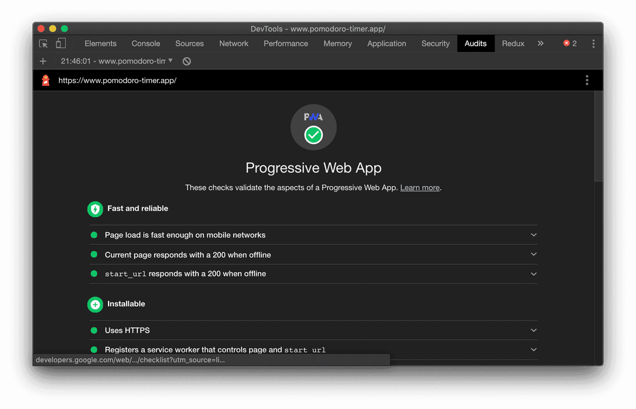Select the Inspect element tool
636x409 pixels.
[43, 43]
